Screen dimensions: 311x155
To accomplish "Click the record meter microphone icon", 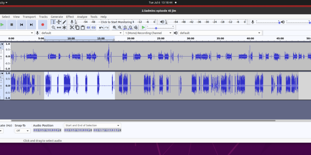I will point(72,22).
